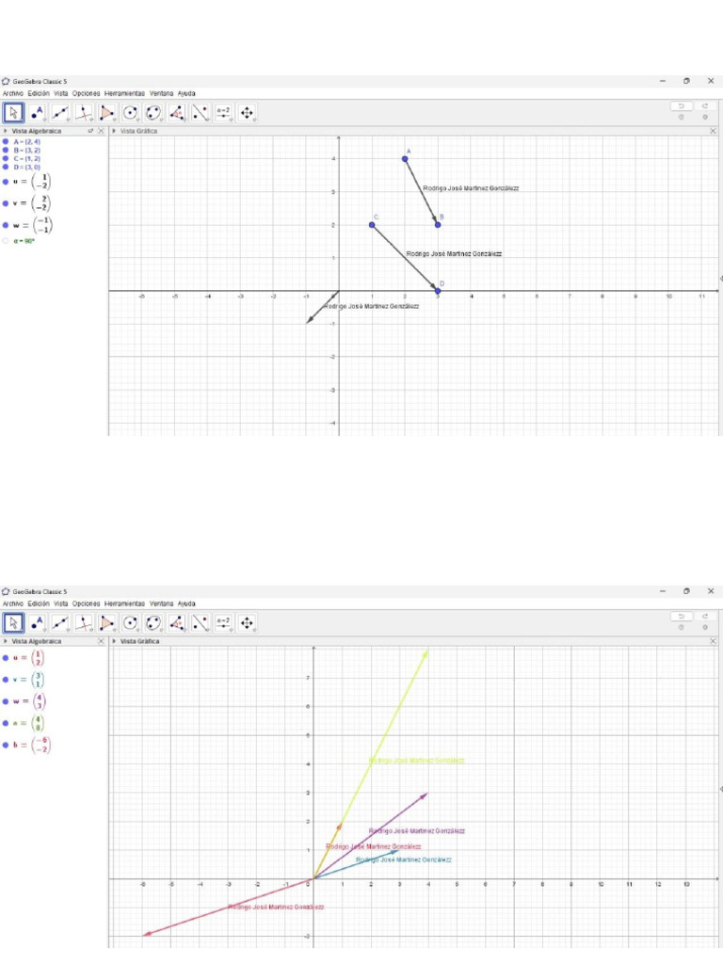The image size is (723, 964).
Task: Close Vista Gráfica panel in upper window
Action: tap(714, 131)
